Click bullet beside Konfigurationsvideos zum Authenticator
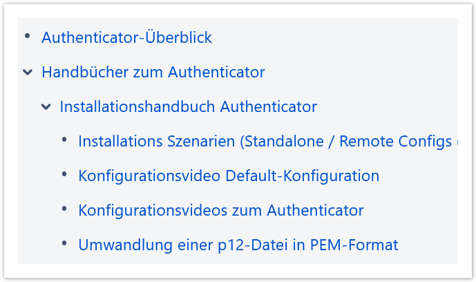 pyautogui.click(x=64, y=209)
